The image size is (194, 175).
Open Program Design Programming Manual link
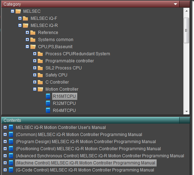[x=86, y=142]
